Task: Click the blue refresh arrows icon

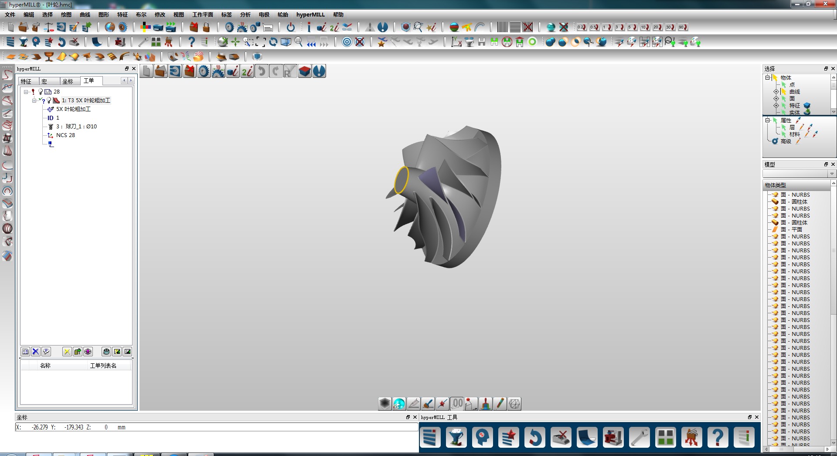Action: 273,42
